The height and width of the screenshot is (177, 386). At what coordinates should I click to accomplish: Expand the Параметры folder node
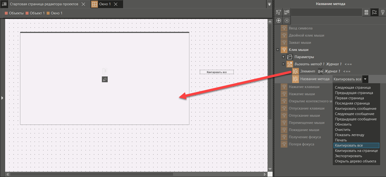click(x=283, y=57)
